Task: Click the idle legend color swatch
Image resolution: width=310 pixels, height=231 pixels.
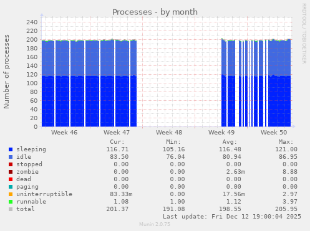Action: pos(11,157)
